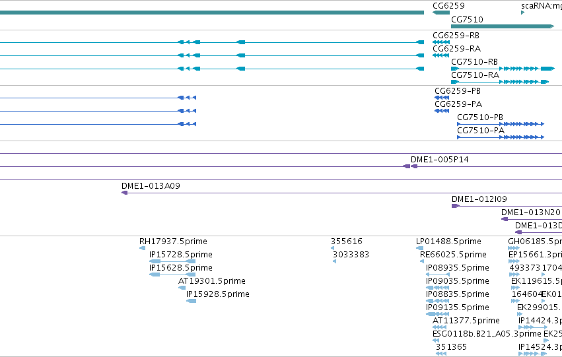
Task: Select the CG6259-PA protein label
Action: (458, 104)
